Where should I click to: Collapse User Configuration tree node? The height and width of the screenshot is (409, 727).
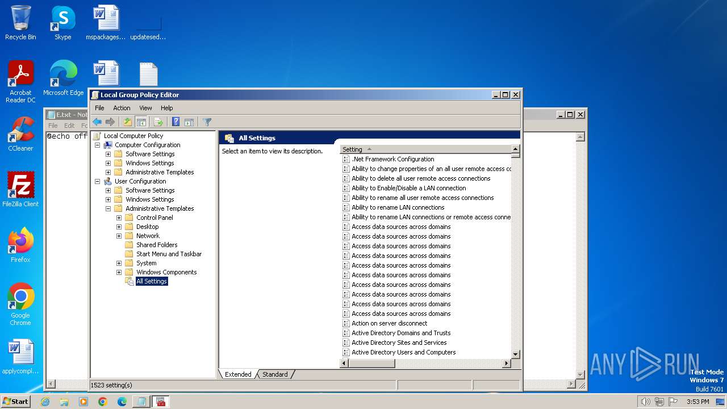pos(97,181)
